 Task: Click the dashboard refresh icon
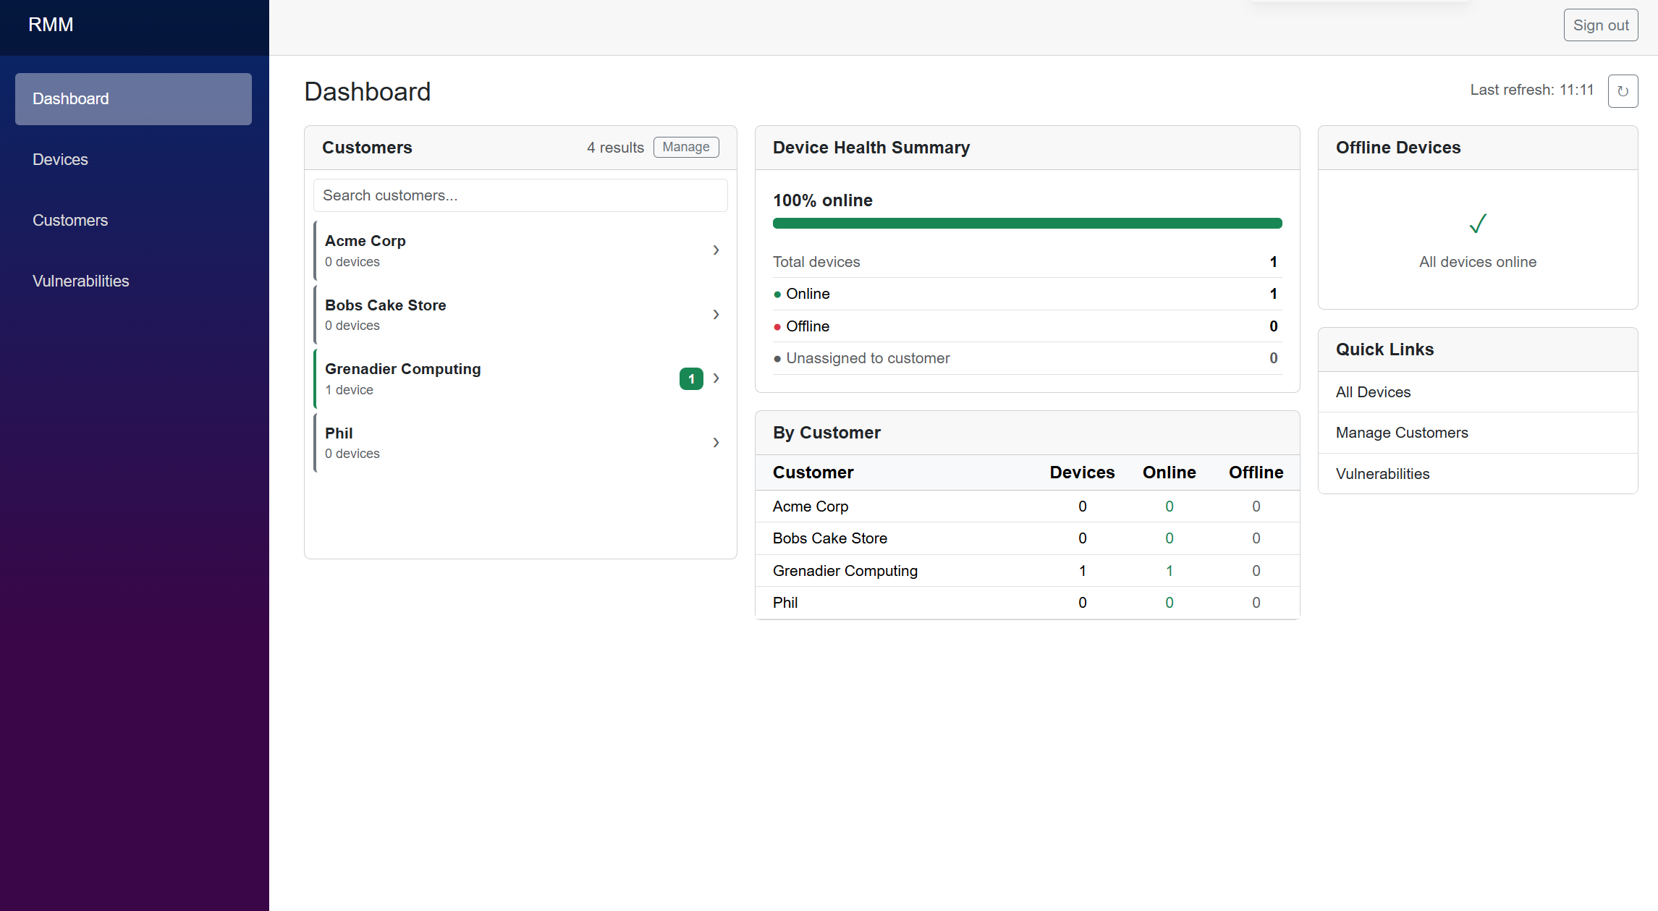1623,90
